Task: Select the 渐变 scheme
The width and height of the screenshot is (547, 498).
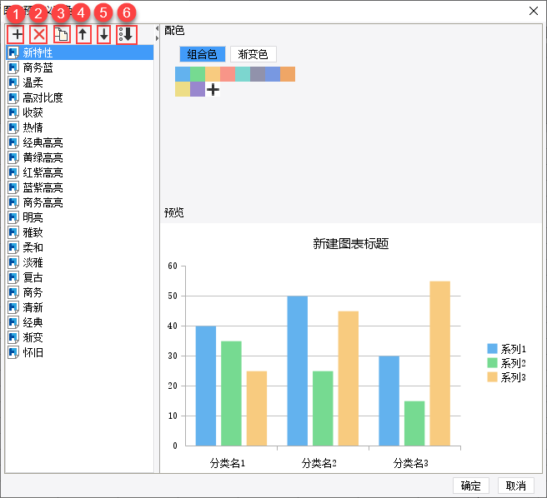Action: [80, 337]
